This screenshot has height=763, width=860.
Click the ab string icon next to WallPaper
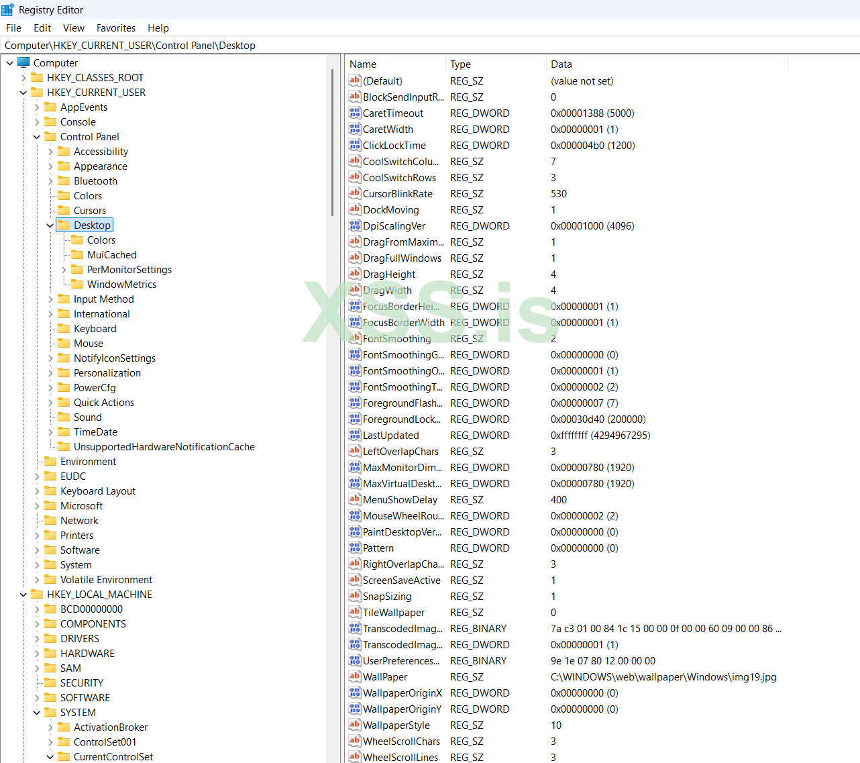tap(354, 676)
